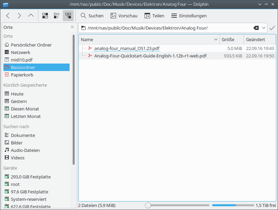Open the Papierkorb trash
The width and height of the screenshot is (278, 210).
point(36,75)
